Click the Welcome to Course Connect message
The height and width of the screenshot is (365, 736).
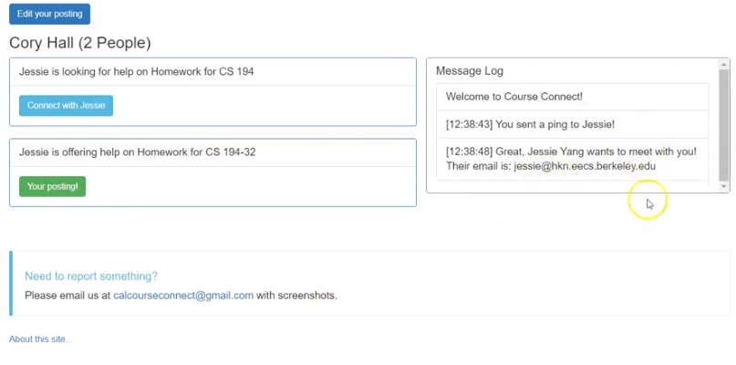pyautogui.click(x=572, y=97)
